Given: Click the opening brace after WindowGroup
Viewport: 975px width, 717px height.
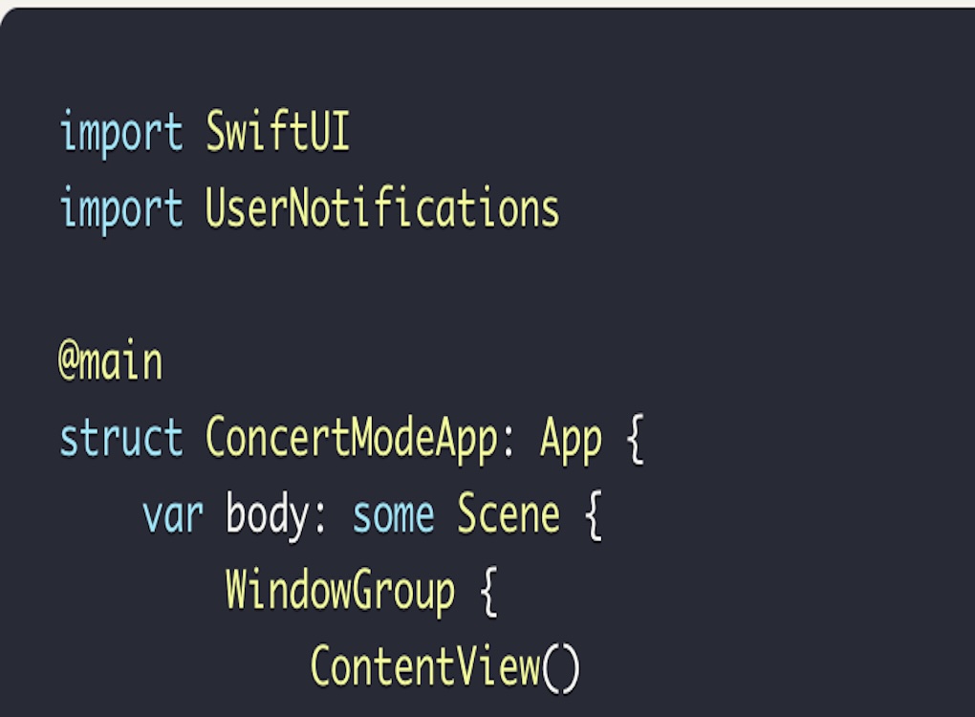Looking at the screenshot, I should 487,593.
